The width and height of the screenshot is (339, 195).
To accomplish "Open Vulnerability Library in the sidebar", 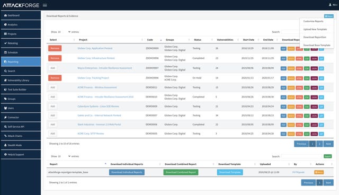I will (21, 80).
